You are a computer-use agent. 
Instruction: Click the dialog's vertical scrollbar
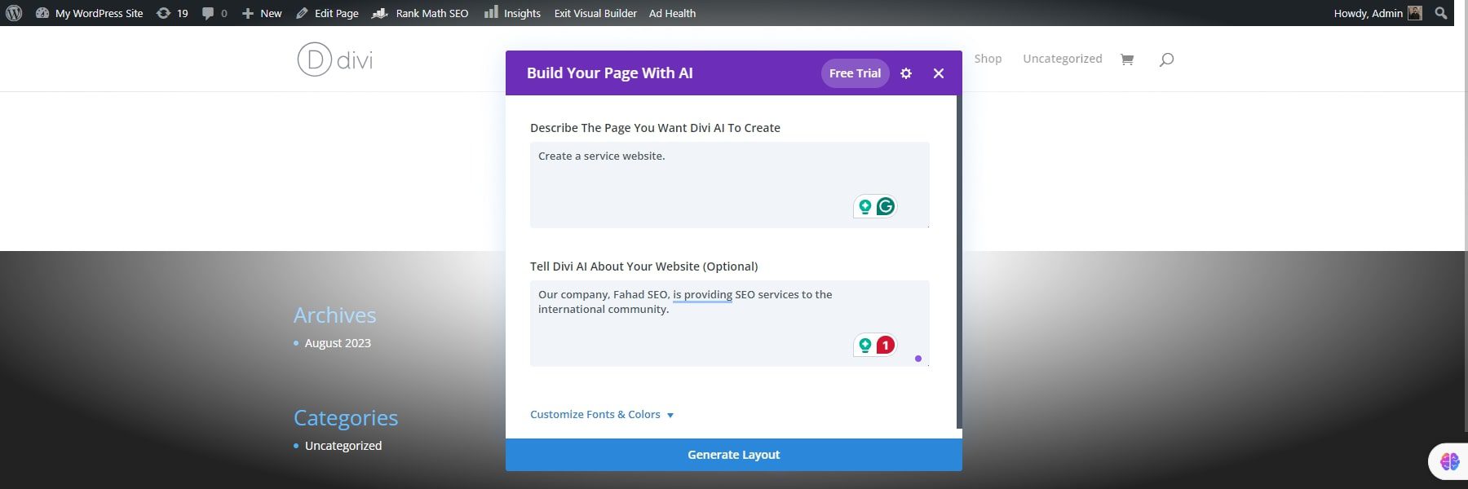(x=959, y=262)
